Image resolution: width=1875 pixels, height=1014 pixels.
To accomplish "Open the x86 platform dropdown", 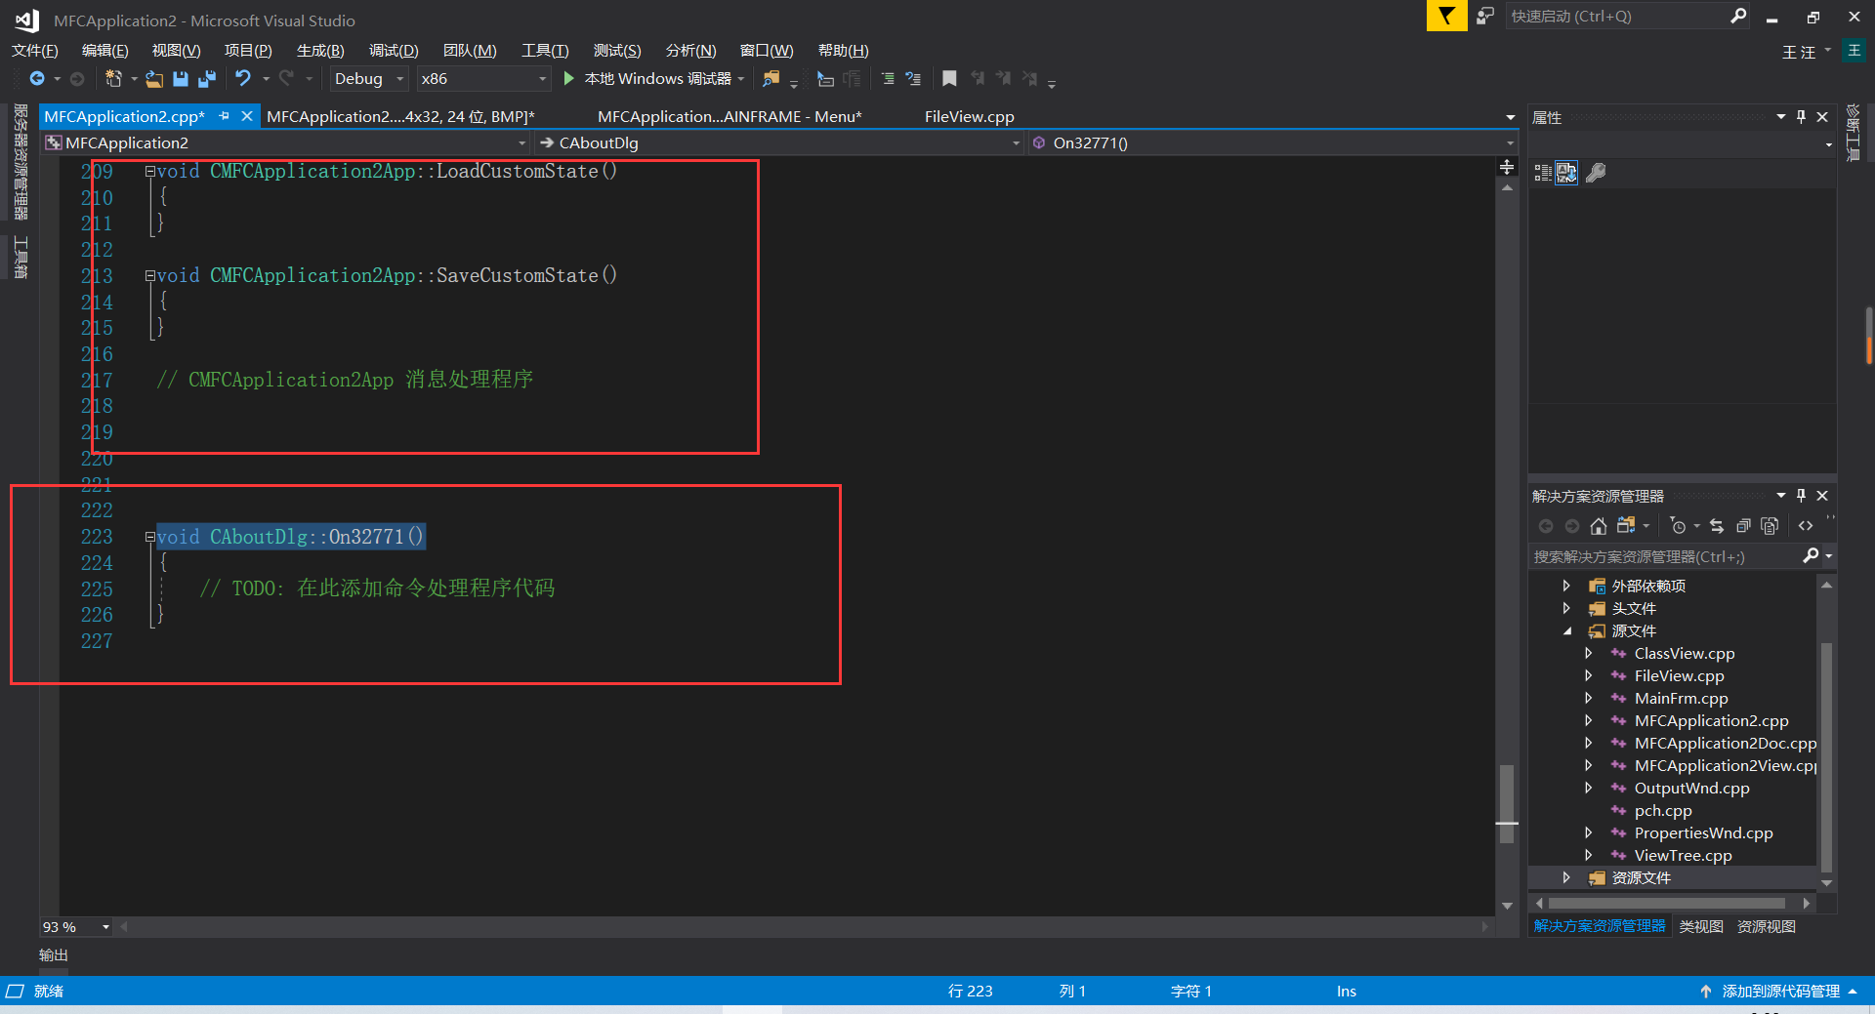I will coord(483,79).
